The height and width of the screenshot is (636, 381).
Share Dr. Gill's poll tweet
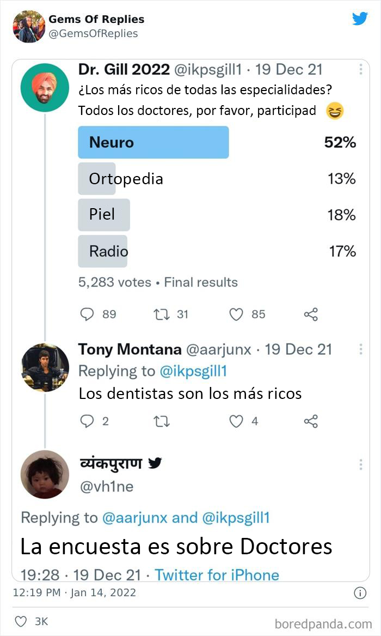[311, 314]
